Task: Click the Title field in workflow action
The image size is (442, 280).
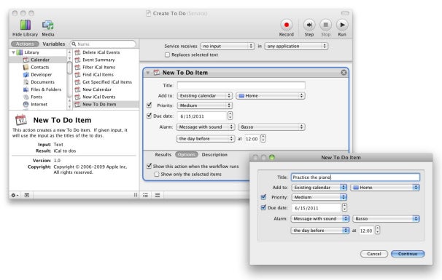Action: [x=241, y=86]
